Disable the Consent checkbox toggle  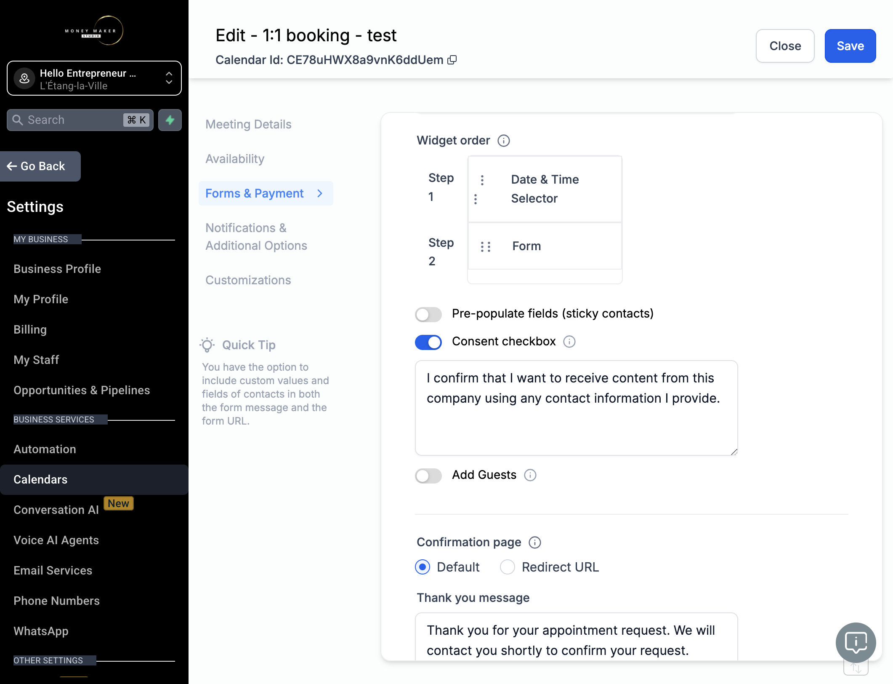pos(428,342)
